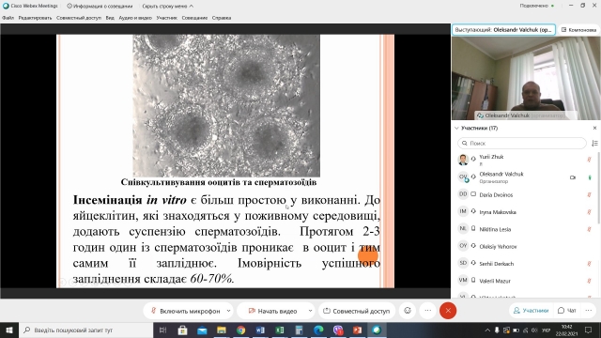Open the Компоновка layout dropdown

pos(578,29)
